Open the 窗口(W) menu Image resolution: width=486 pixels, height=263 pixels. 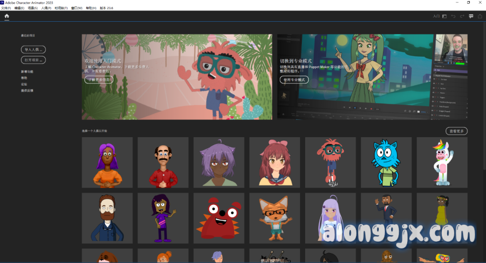pyautogui.click(x=76, y=8)
